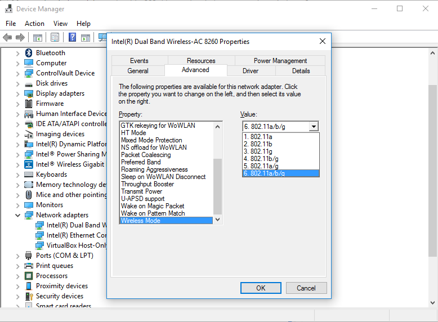438x322 pixels.
Task: Expand the Bluetooth tree node
Action: (17, 53)
